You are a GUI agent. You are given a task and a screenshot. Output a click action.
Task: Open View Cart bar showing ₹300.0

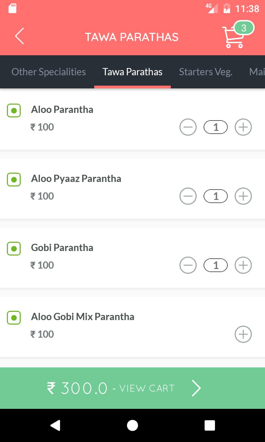(132, 388)
